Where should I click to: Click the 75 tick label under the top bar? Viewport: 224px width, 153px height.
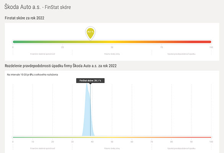point(162,47)
